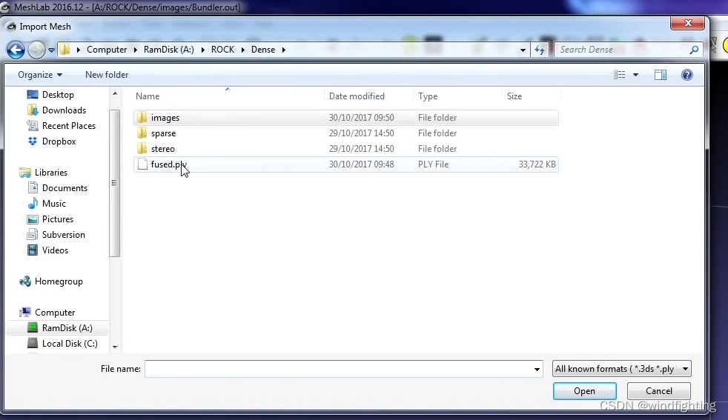The image size is (728, 420).
Task: Sort by the Size column header
Action: pos(514,96)
